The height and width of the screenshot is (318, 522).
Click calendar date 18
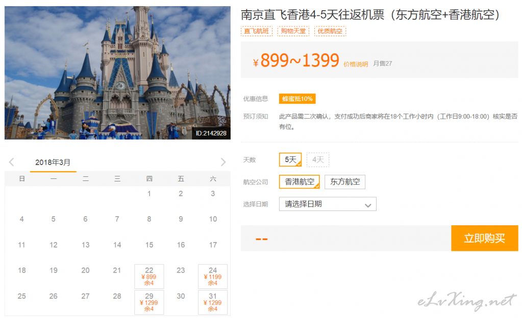[21, 271]
